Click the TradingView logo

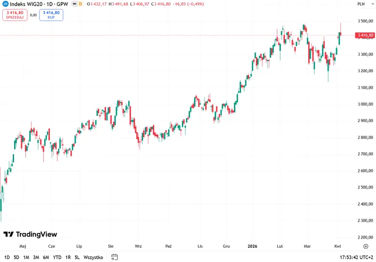[x=30, y=234]
